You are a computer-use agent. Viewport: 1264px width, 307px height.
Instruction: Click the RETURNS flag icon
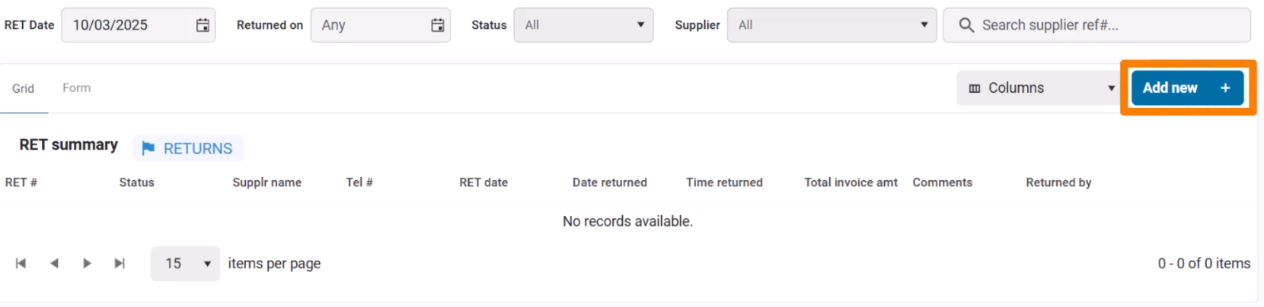pos(148,148)
